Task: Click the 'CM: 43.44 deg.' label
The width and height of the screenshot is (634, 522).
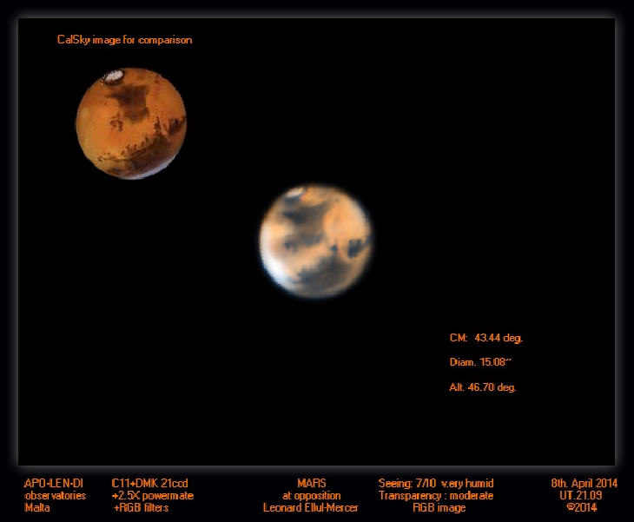Action: click(485, 337)
